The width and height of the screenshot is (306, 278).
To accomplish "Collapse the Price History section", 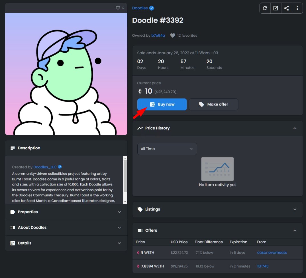I will [x=295, y=128].
